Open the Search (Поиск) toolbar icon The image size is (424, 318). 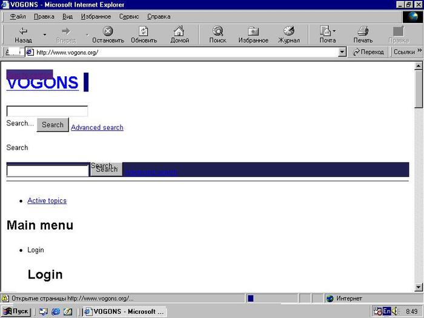[x=217, y=31]
